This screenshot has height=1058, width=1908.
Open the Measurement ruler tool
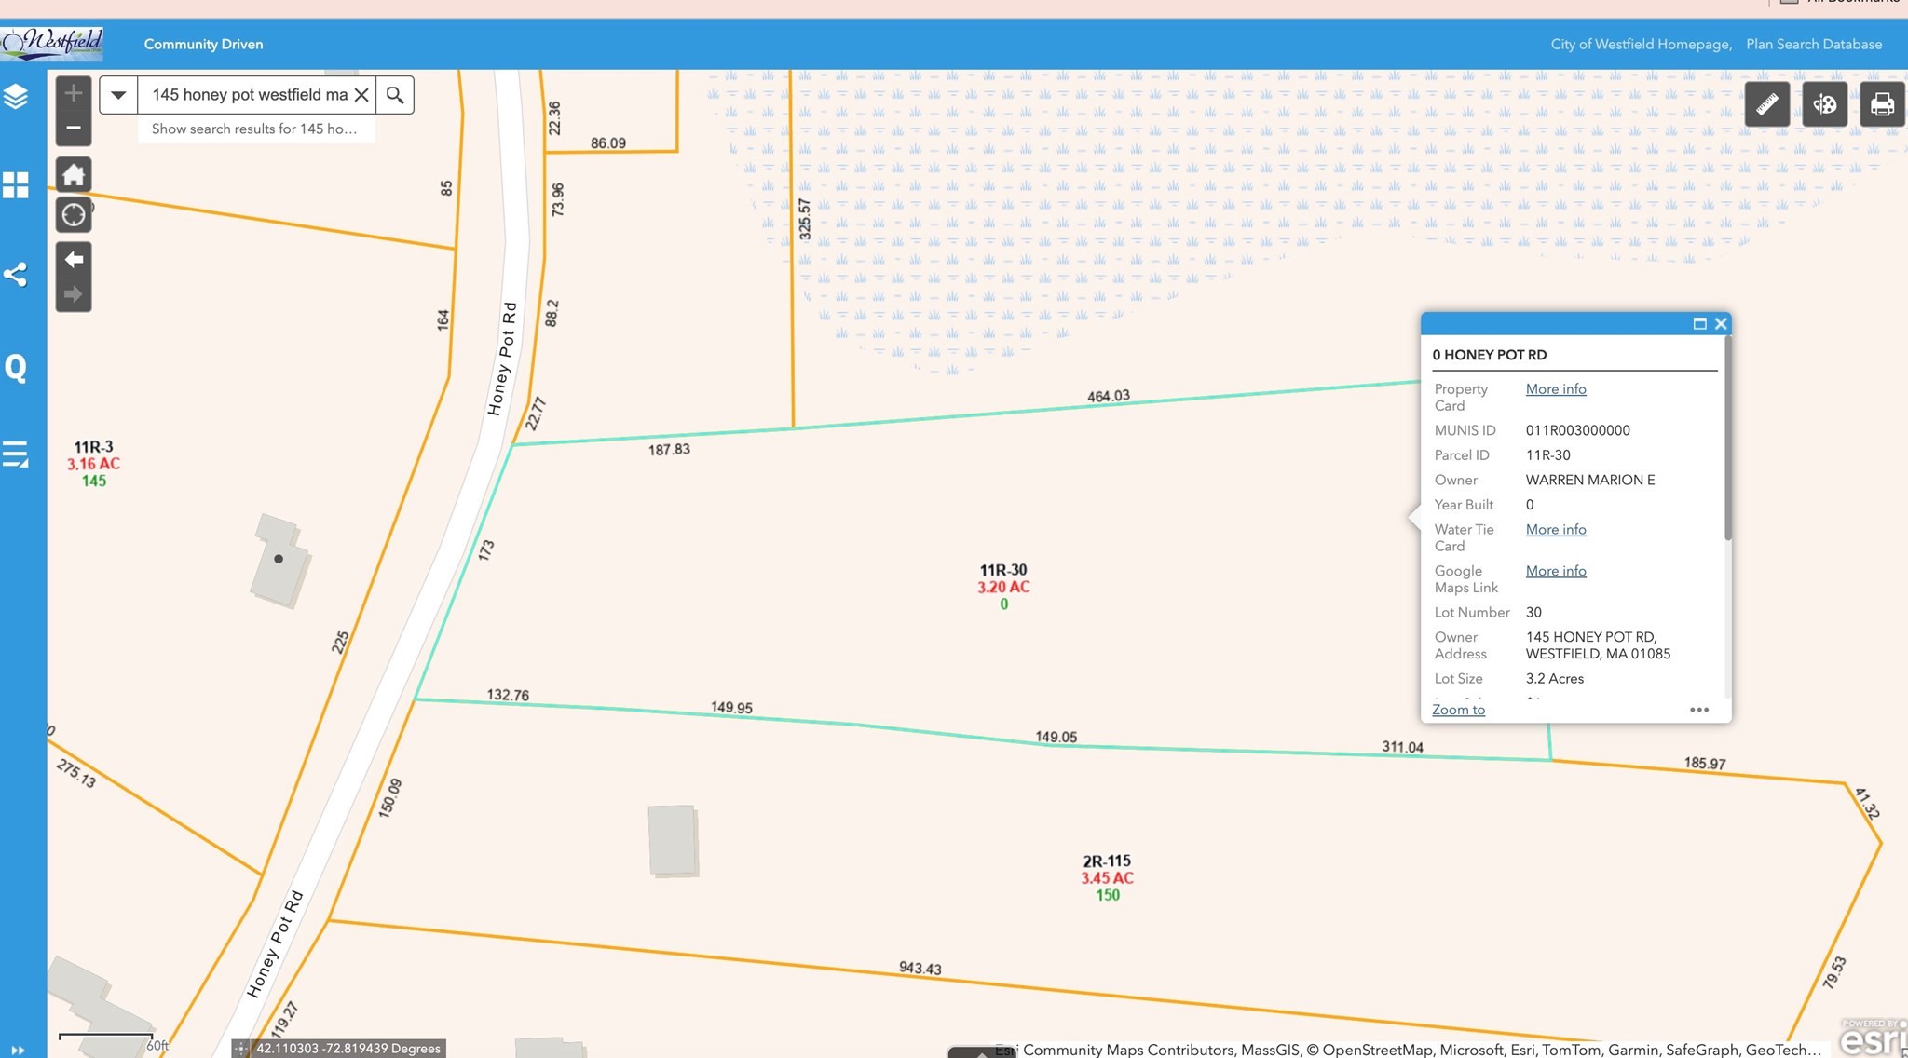coord(1766,103)
